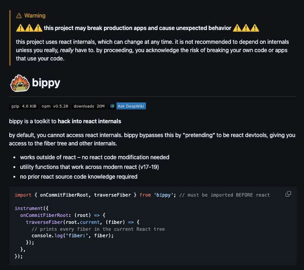Image resolution: width=304 pixels, height=270 pixels.
Task: Click the copy code button
Action: (288, 194)
